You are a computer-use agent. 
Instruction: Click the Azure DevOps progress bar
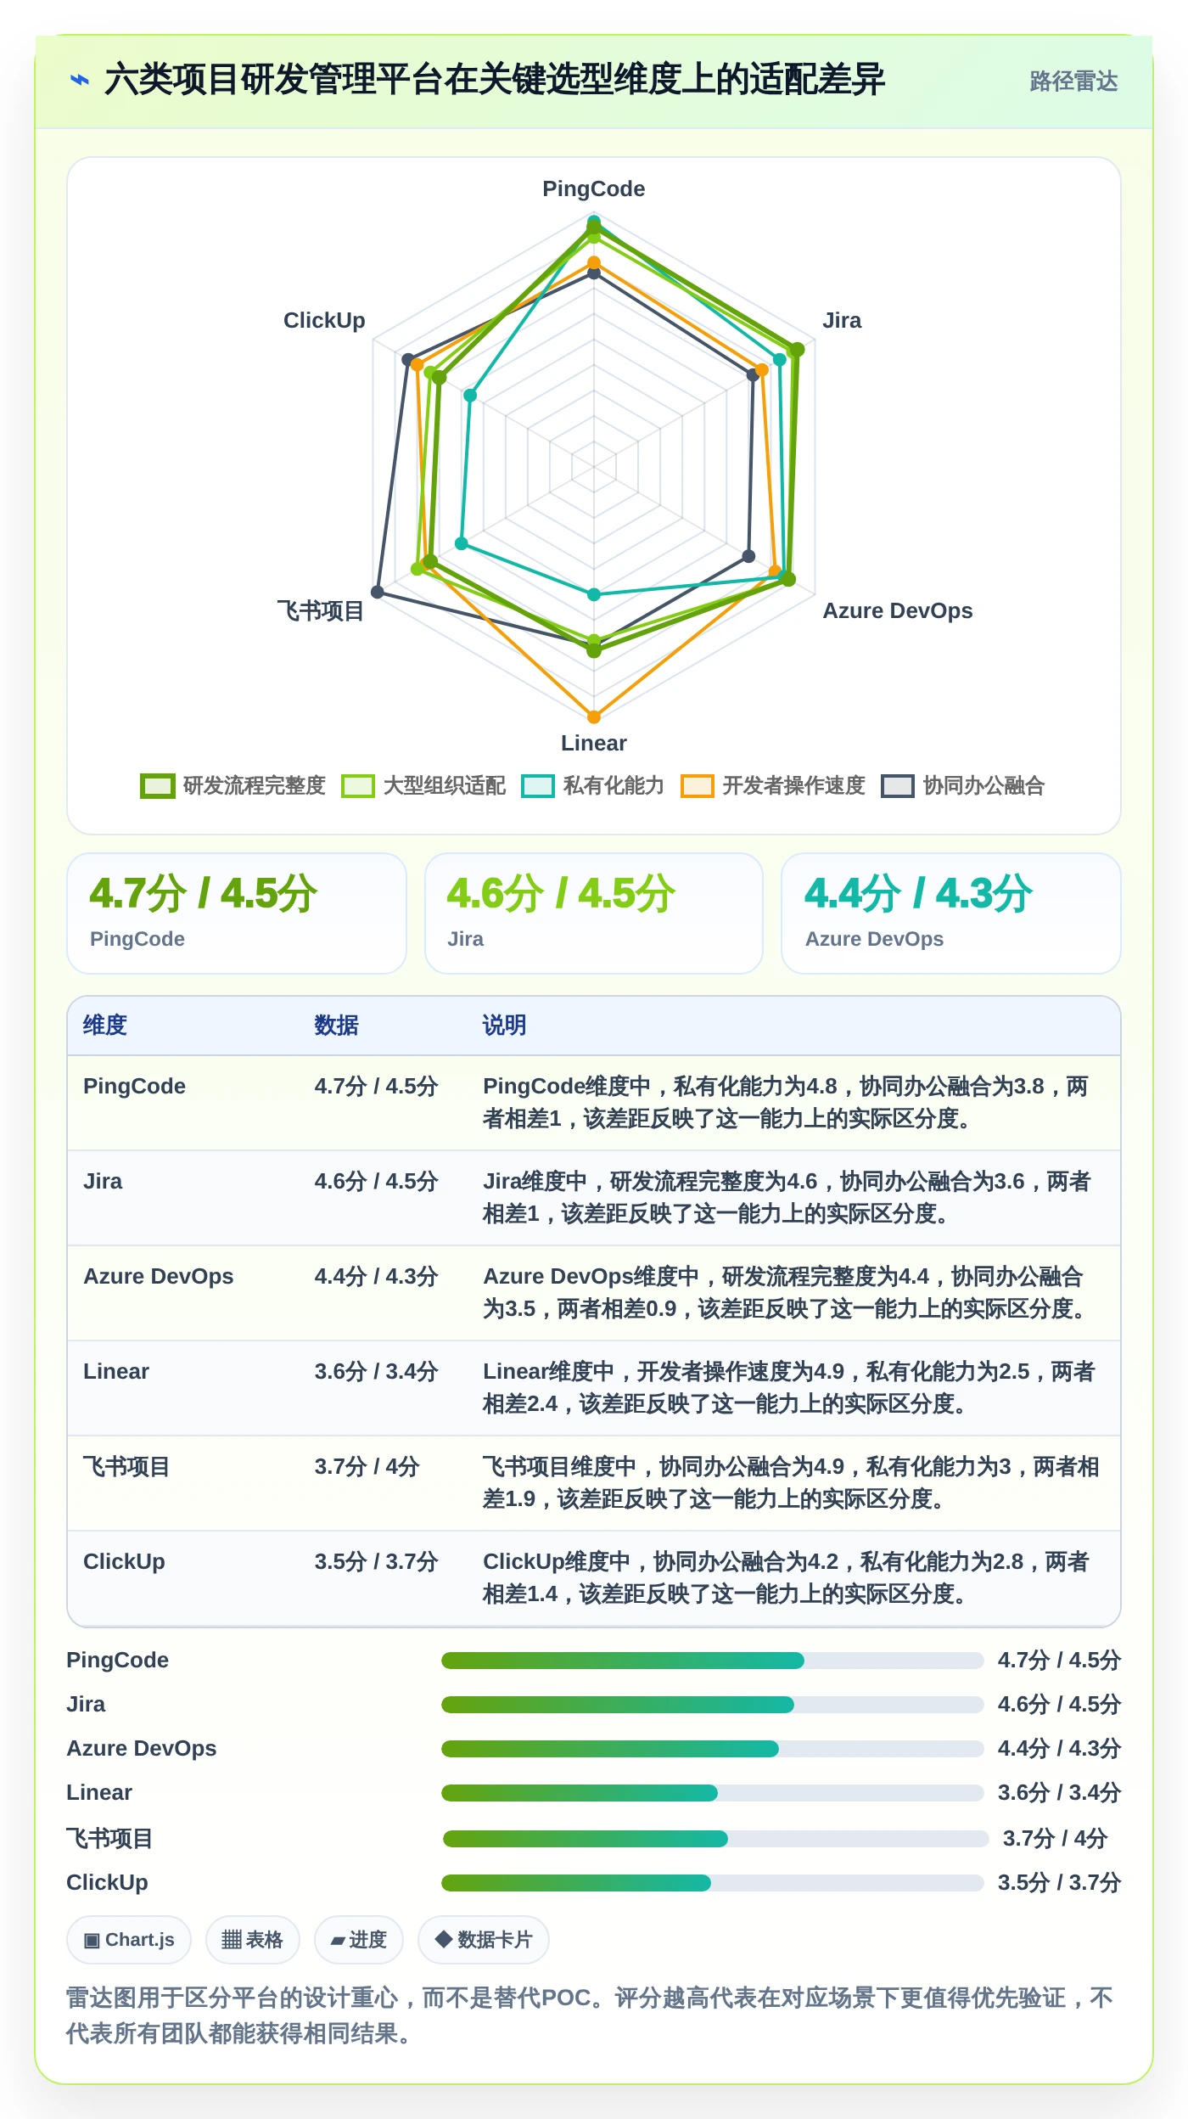(x=713, y=1748)
